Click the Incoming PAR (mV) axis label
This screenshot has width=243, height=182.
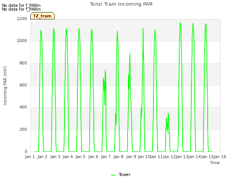coord(5,86)
